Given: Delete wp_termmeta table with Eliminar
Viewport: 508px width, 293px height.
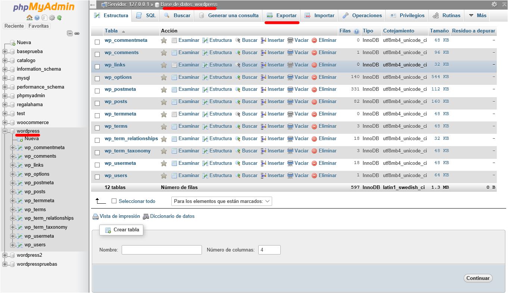Looking at the screenshot, I should pos(324,114).
